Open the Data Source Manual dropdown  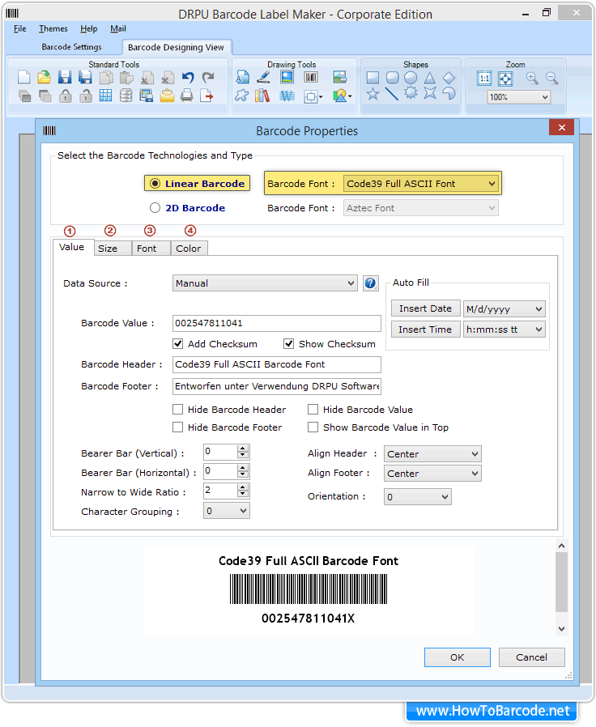pos(265,283)
